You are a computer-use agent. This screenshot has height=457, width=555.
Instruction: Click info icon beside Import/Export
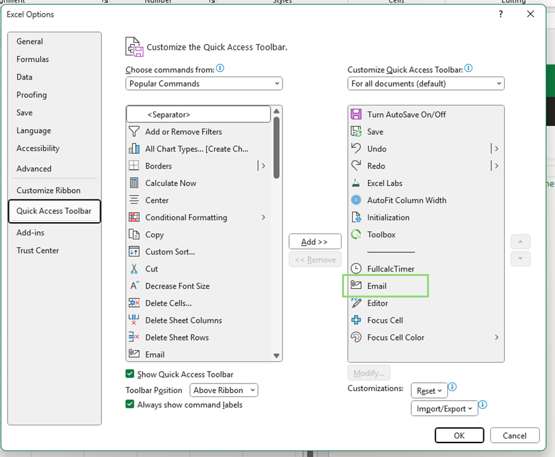pyautogui.click(x=483, y=404)
